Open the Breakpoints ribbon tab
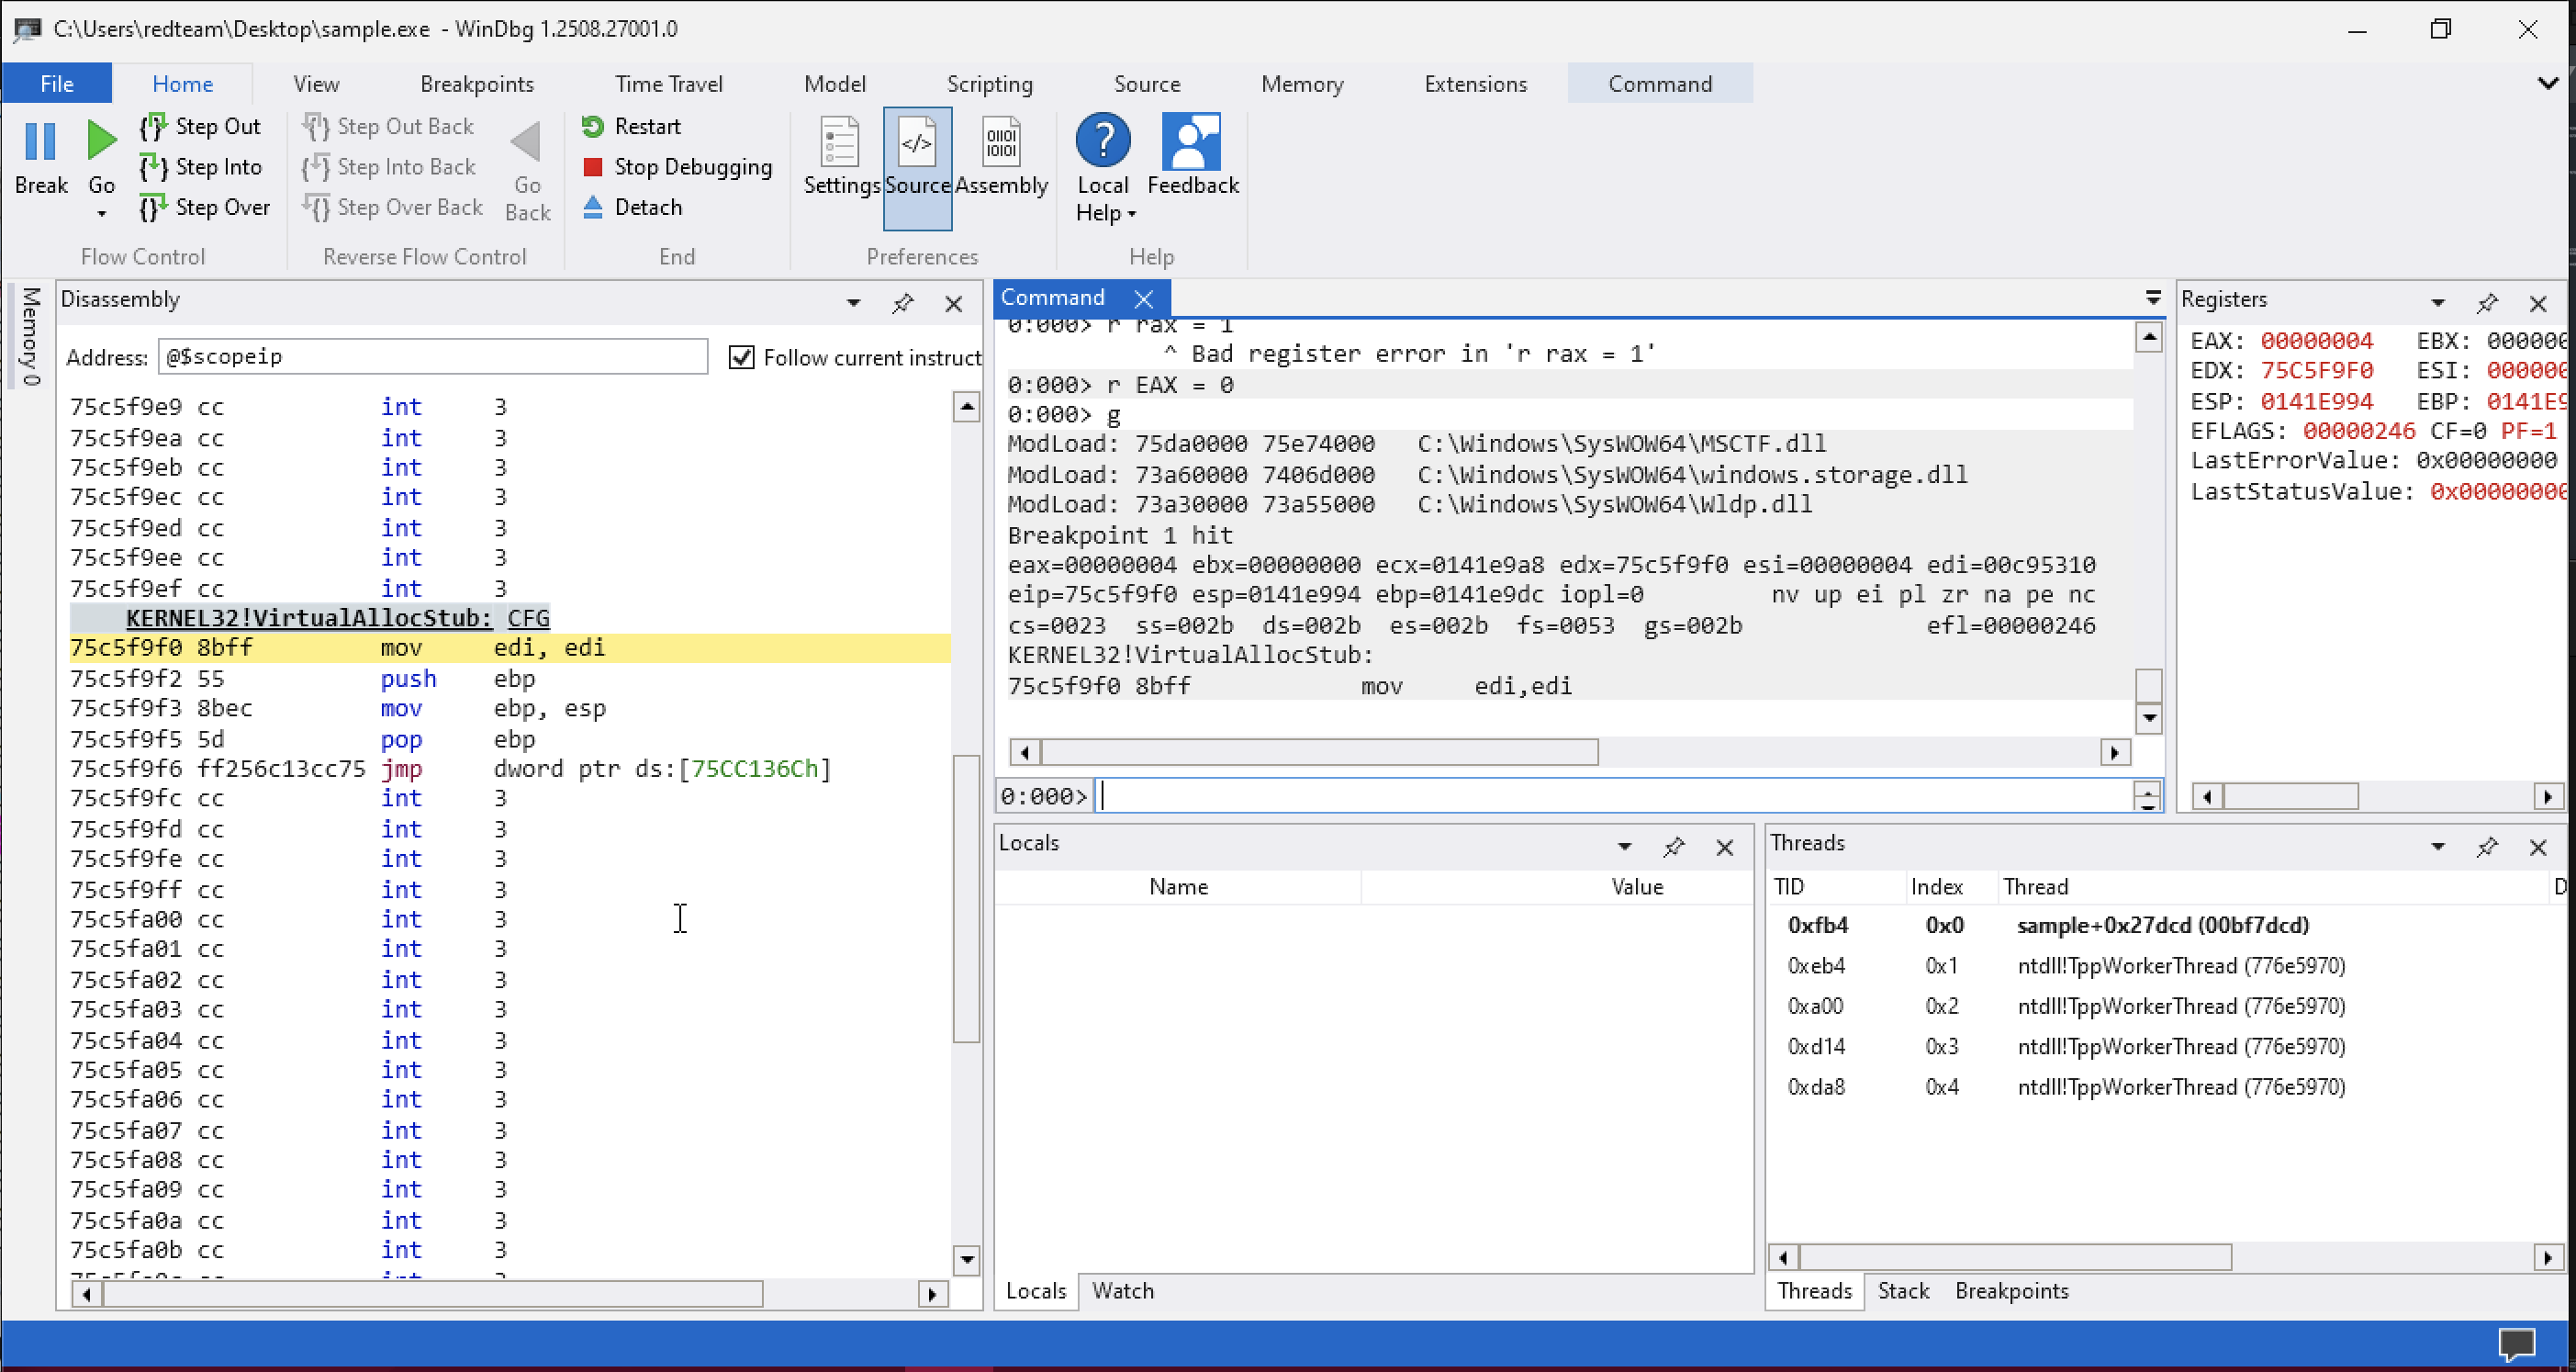This screenshot has width=2576, height=1372. tap(477, 84)
